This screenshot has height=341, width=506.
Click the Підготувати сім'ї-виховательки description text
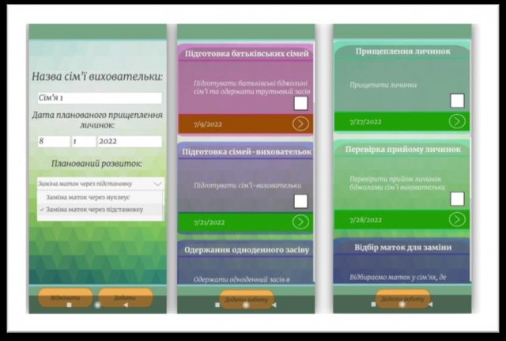point(247,186)
